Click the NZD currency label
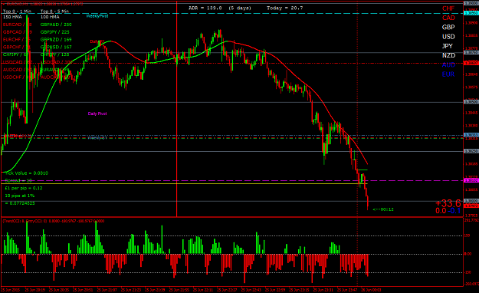The width and height of the screenshot is (479, 293). pos(448,55)
